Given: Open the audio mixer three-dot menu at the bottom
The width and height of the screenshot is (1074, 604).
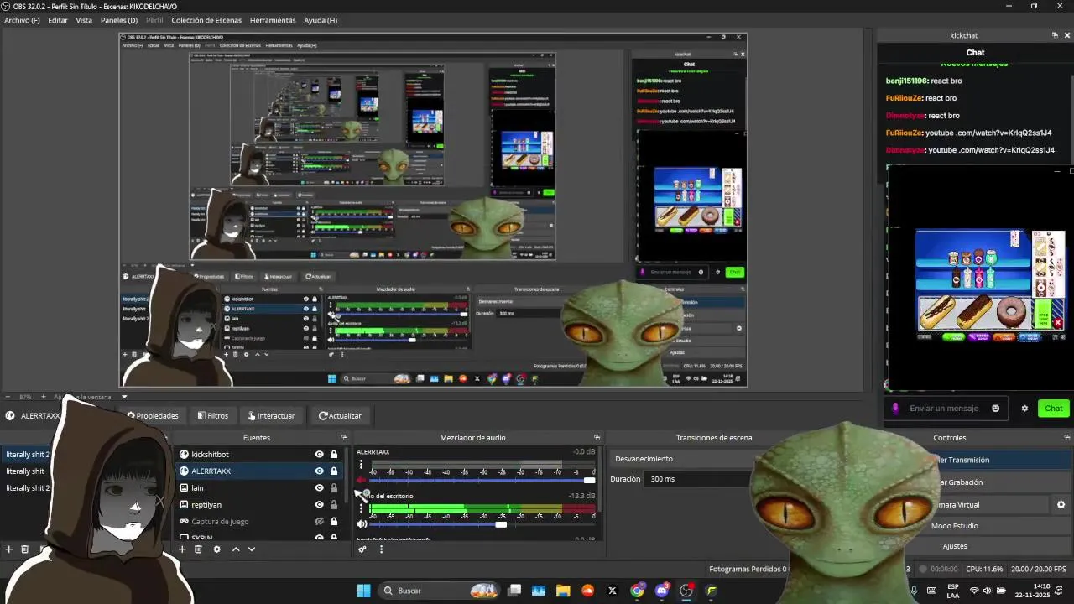Looking at the screenshot, I should coord(381,549).
